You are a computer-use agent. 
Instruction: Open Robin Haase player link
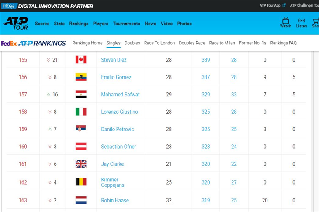[x=115, y=200]
